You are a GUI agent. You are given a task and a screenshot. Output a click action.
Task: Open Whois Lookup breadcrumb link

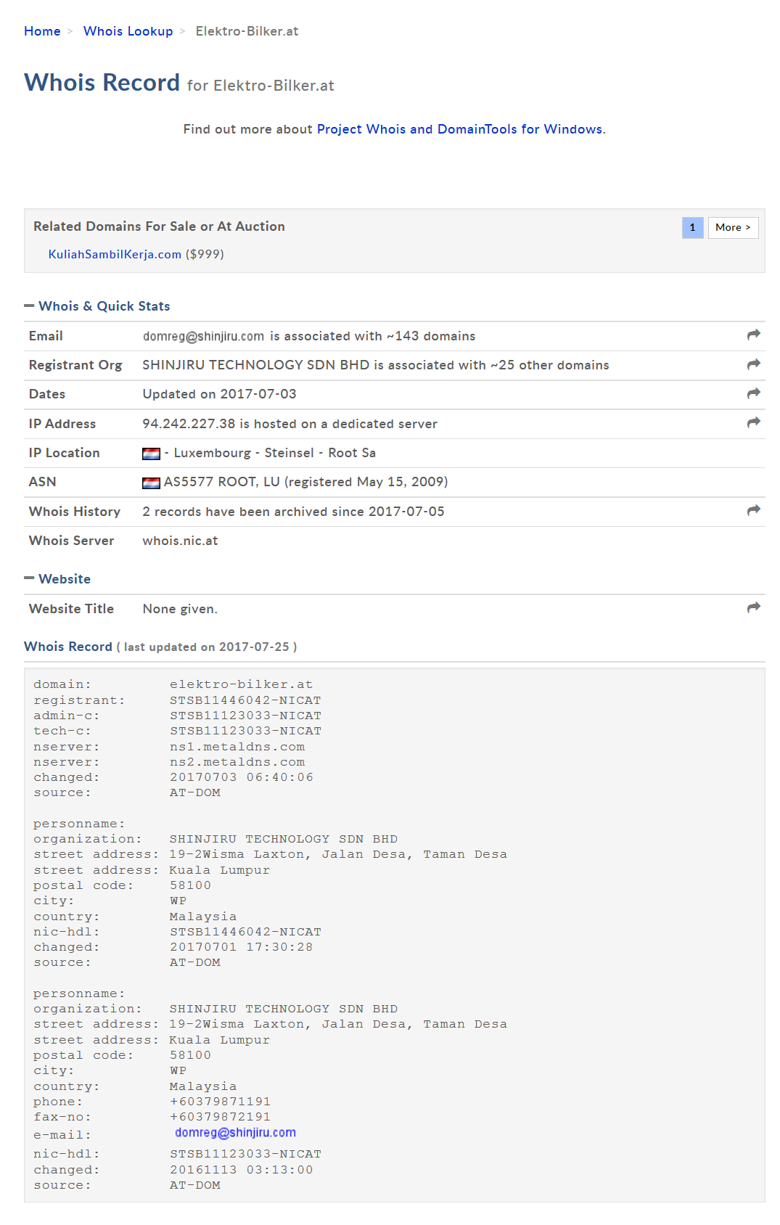[128, 31]
